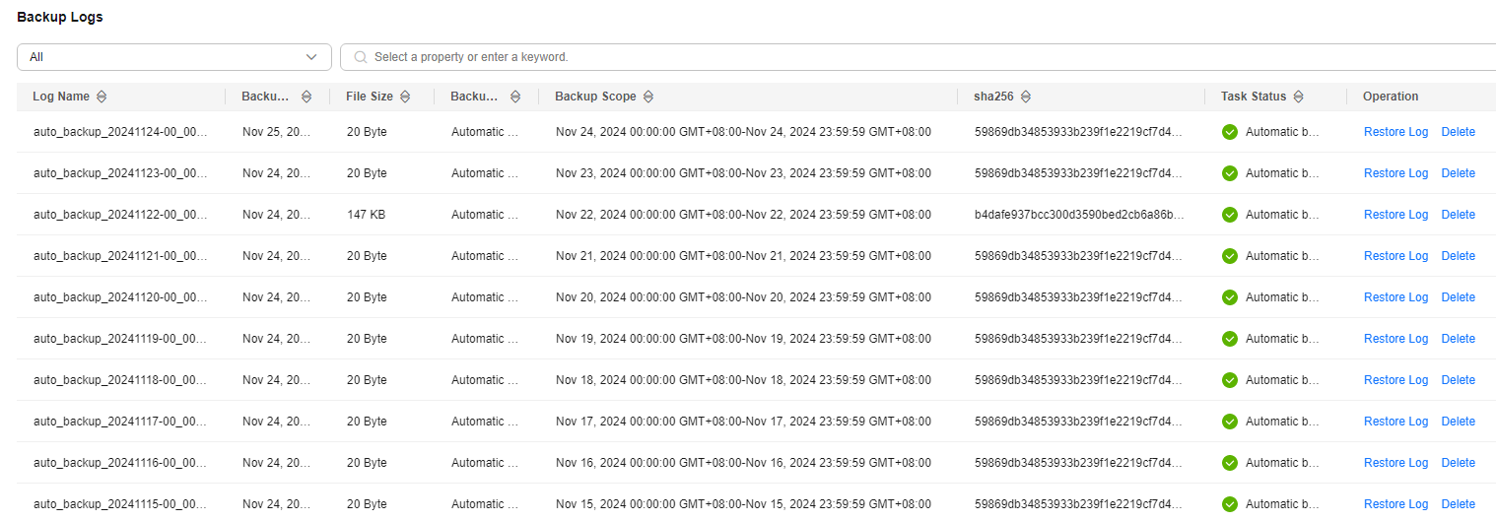Delete the auto_backup_20241117 log
The height and width of the screenshot is (521, 1496).
point(1459,422)
